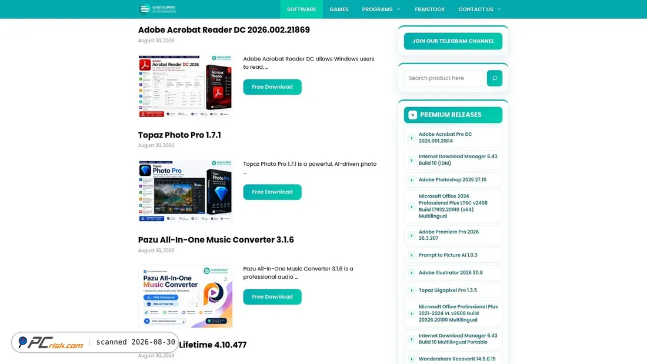This screenshot has width=647, height=364.
Task: Open the Filmstock menu item
Action: coord(429,9)
